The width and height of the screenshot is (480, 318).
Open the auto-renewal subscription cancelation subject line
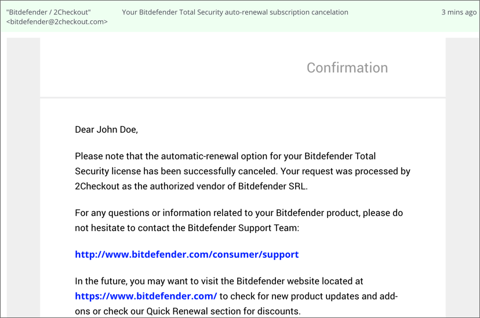(x=235, y=12)
